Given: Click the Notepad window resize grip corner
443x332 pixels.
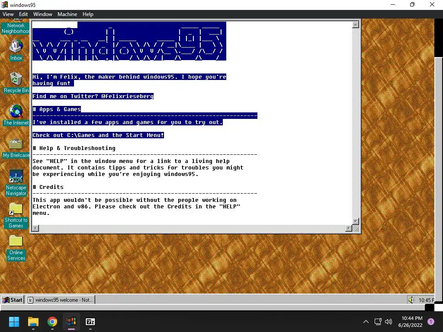Looking at the screenshot, I should [x=356, y=229].
